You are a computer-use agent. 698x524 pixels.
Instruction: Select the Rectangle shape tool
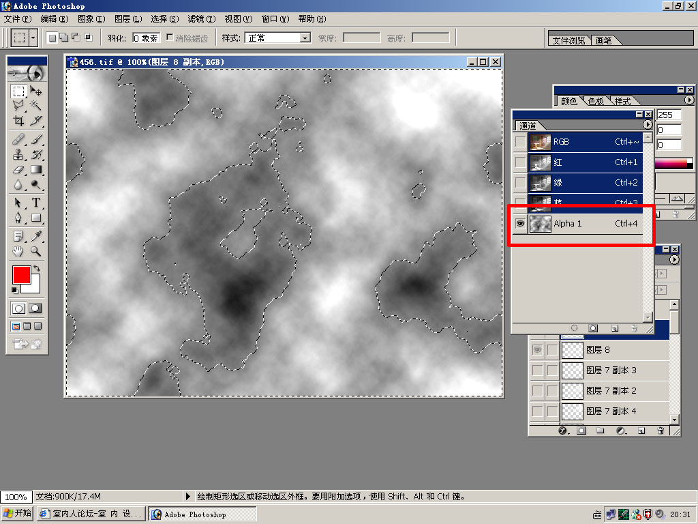tap(36, 218)
